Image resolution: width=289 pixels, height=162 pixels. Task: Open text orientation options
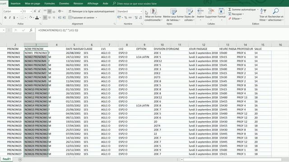(60, 11)
